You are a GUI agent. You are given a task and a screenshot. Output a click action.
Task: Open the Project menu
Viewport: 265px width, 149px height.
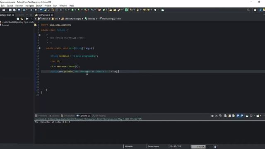point(48,5)
